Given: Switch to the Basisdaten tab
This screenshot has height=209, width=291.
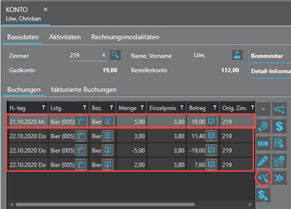Looking at the screenshot, I should [23, 37].
